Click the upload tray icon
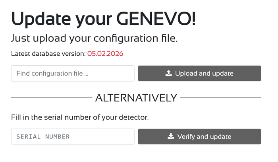This screenshot has height=162, width=278. pos(168,73)
